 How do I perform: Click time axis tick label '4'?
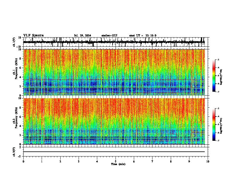(97, 161)
